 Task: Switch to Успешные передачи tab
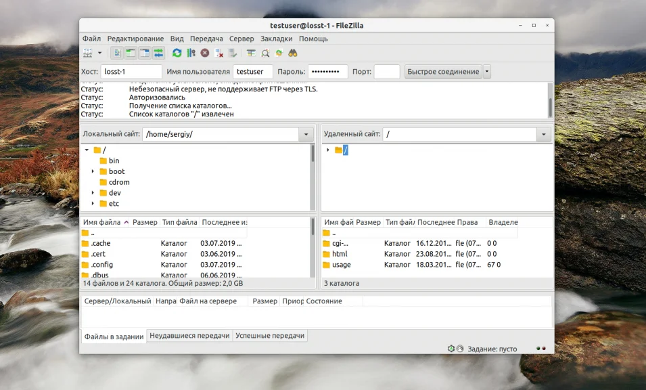click(270, 336)
